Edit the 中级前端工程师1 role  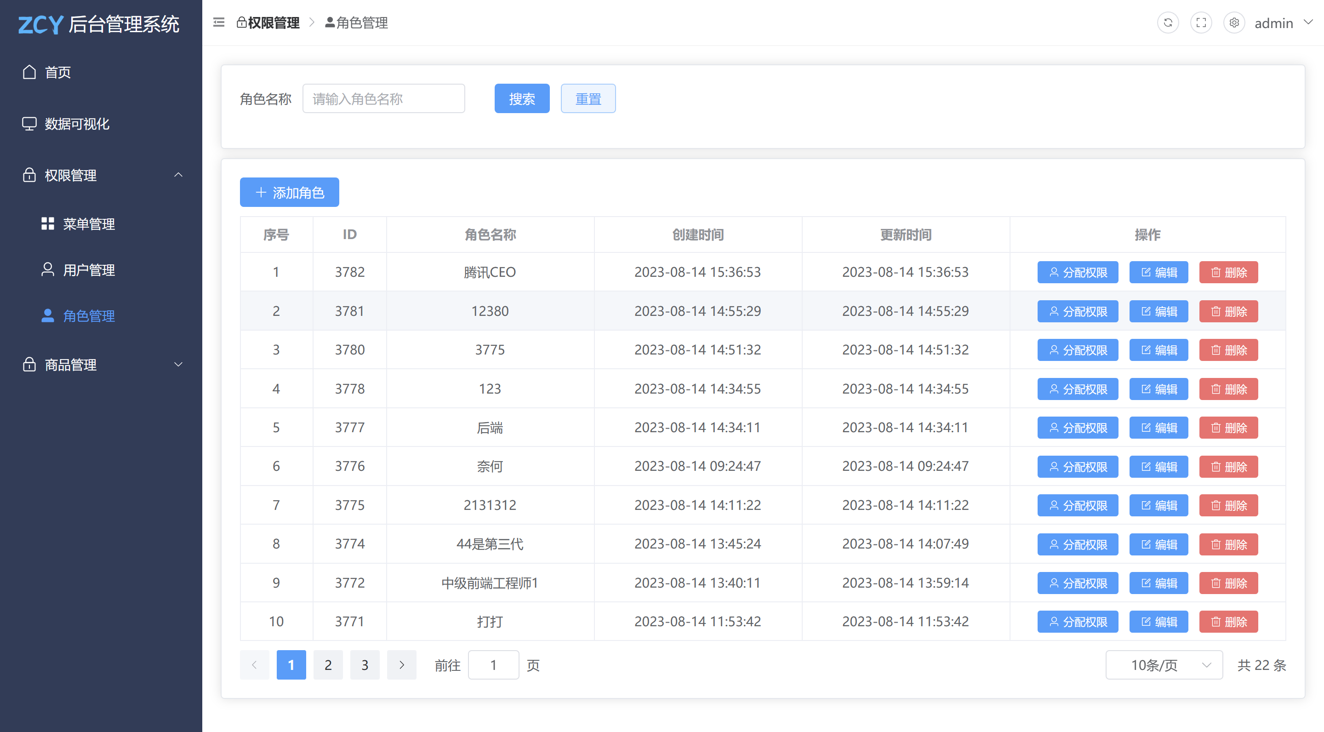(x=1158, y=583)
